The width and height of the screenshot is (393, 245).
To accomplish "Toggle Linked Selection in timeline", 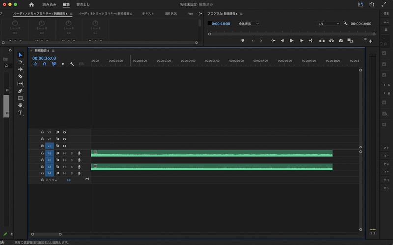I will coord(54,64).
